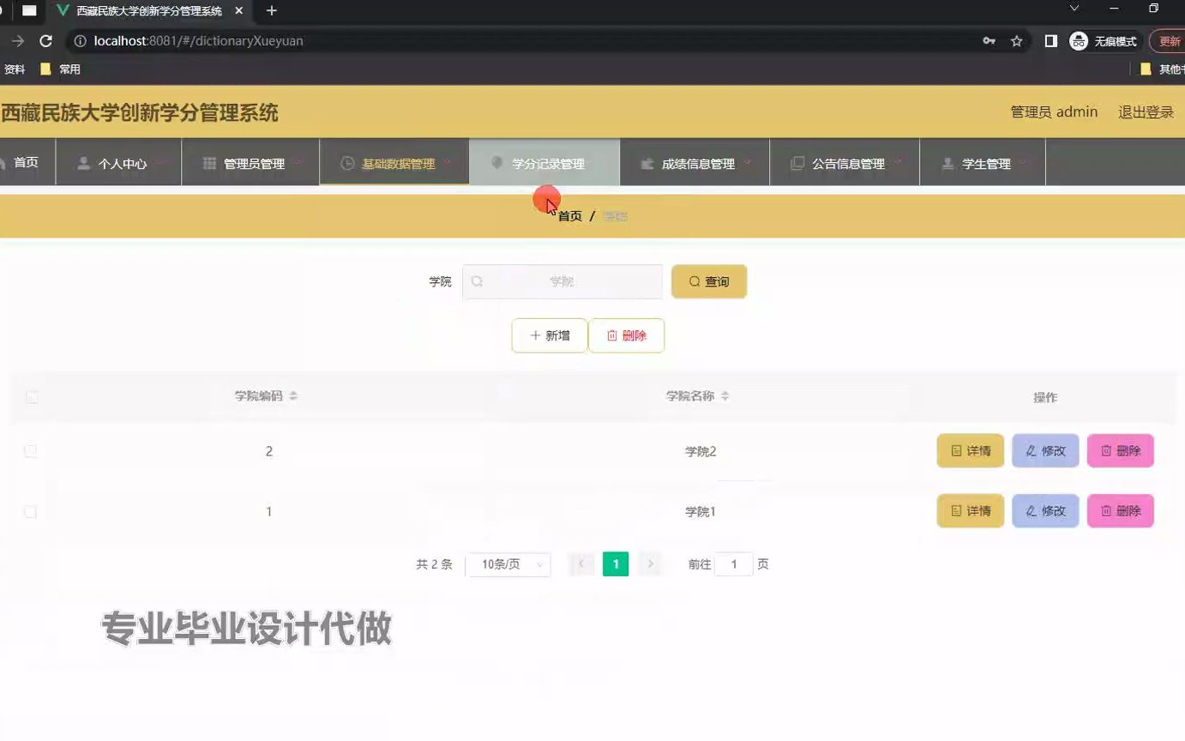Viewport: 1185px width, 741px height.
Task: Click 管理员 admin account label
Action: coord(1054,111)
